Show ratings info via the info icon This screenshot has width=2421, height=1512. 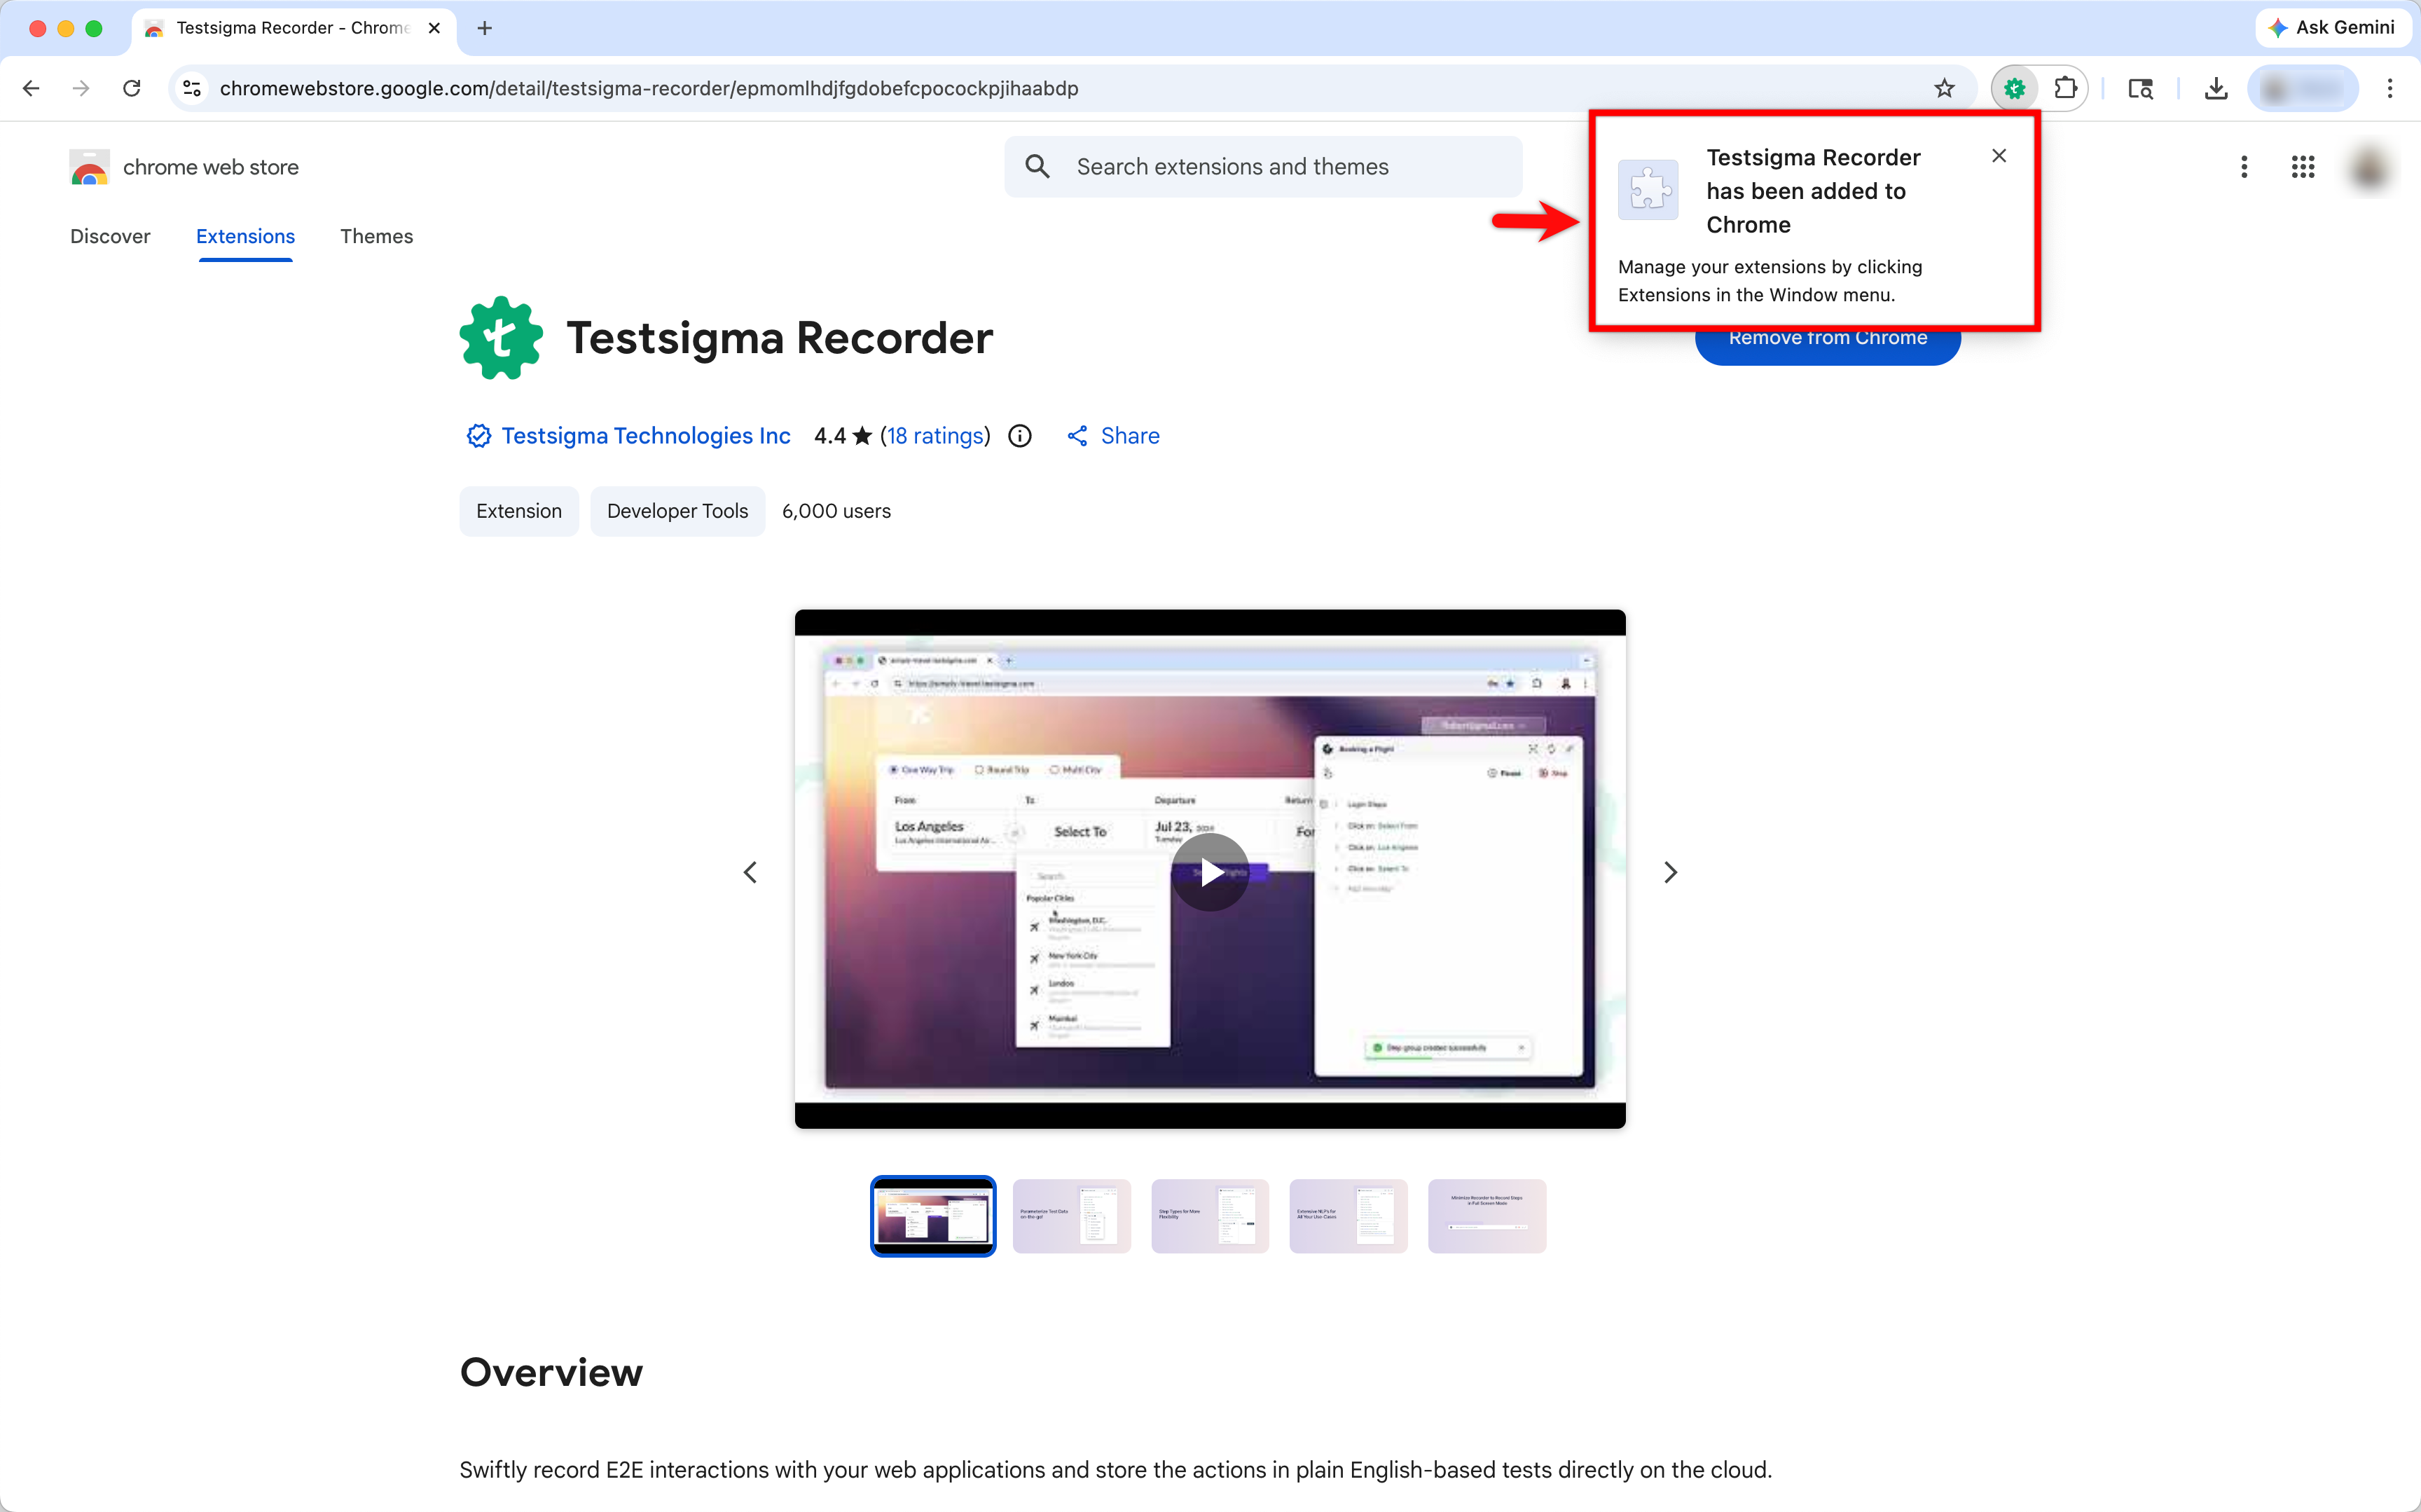point(1019,436)
